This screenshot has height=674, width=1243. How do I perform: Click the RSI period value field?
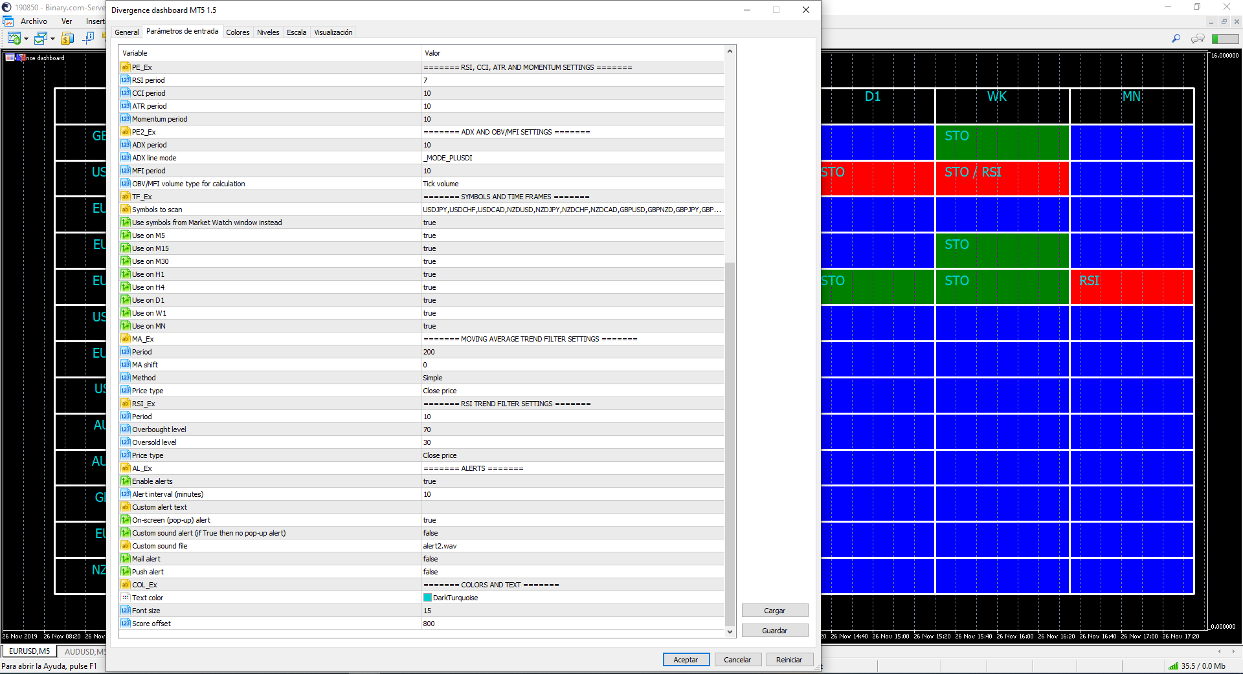tap(572, 80)
